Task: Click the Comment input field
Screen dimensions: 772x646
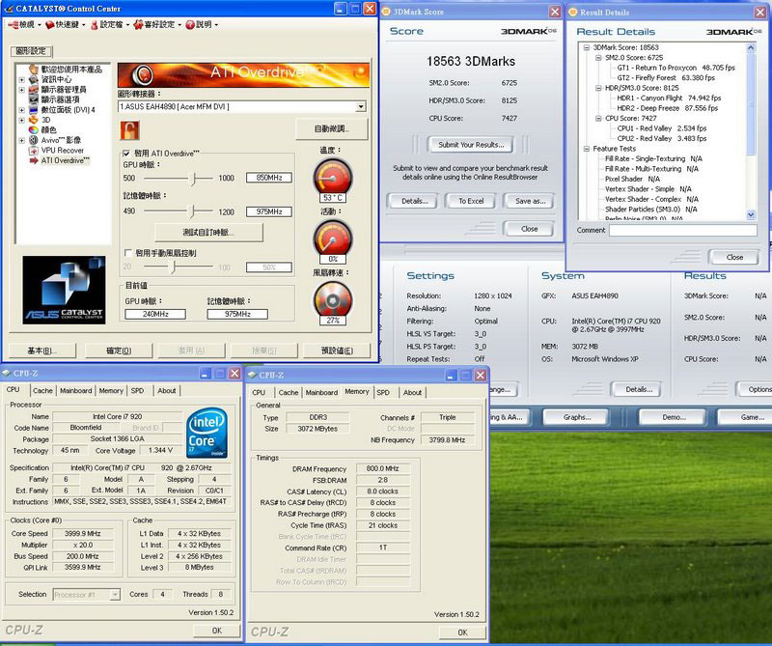Action: tap(682, 231)
